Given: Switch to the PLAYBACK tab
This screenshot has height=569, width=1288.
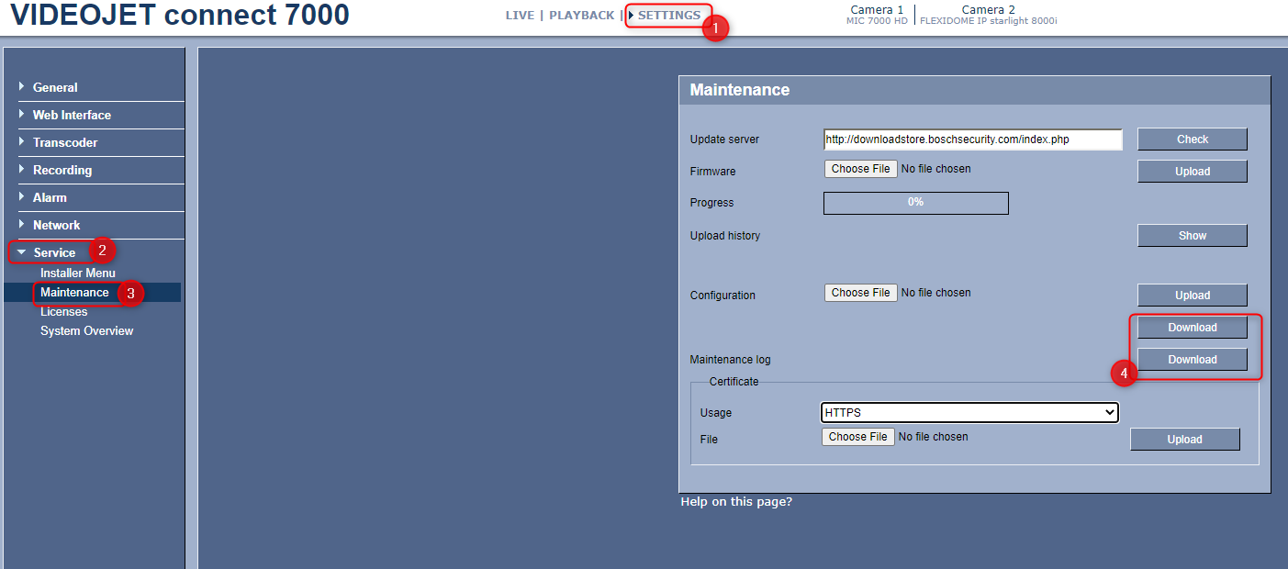Looking at the screenshot, I should [x=581, y=16].
